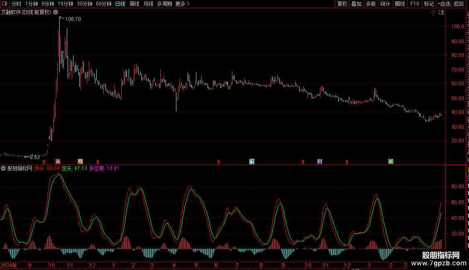Toggle the 叠加 overlay option
The height and width of the screenshot is (270, 469).
356,4
